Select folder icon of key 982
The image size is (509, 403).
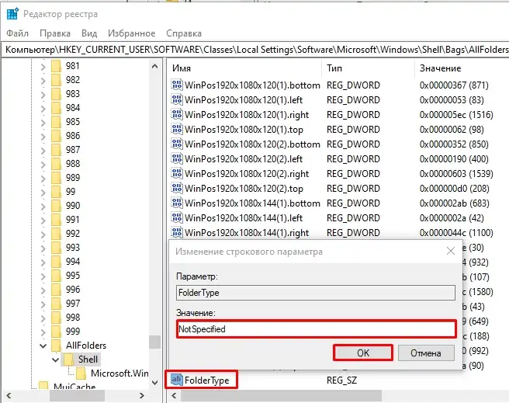(56, 80)
